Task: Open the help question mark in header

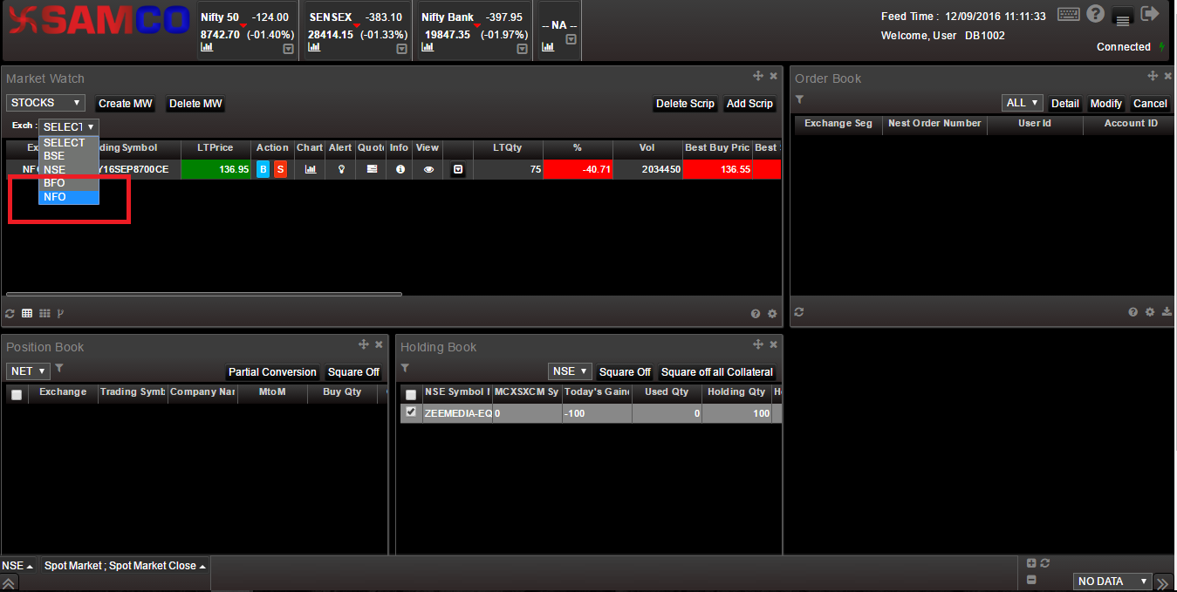Action: [1095, 14]
